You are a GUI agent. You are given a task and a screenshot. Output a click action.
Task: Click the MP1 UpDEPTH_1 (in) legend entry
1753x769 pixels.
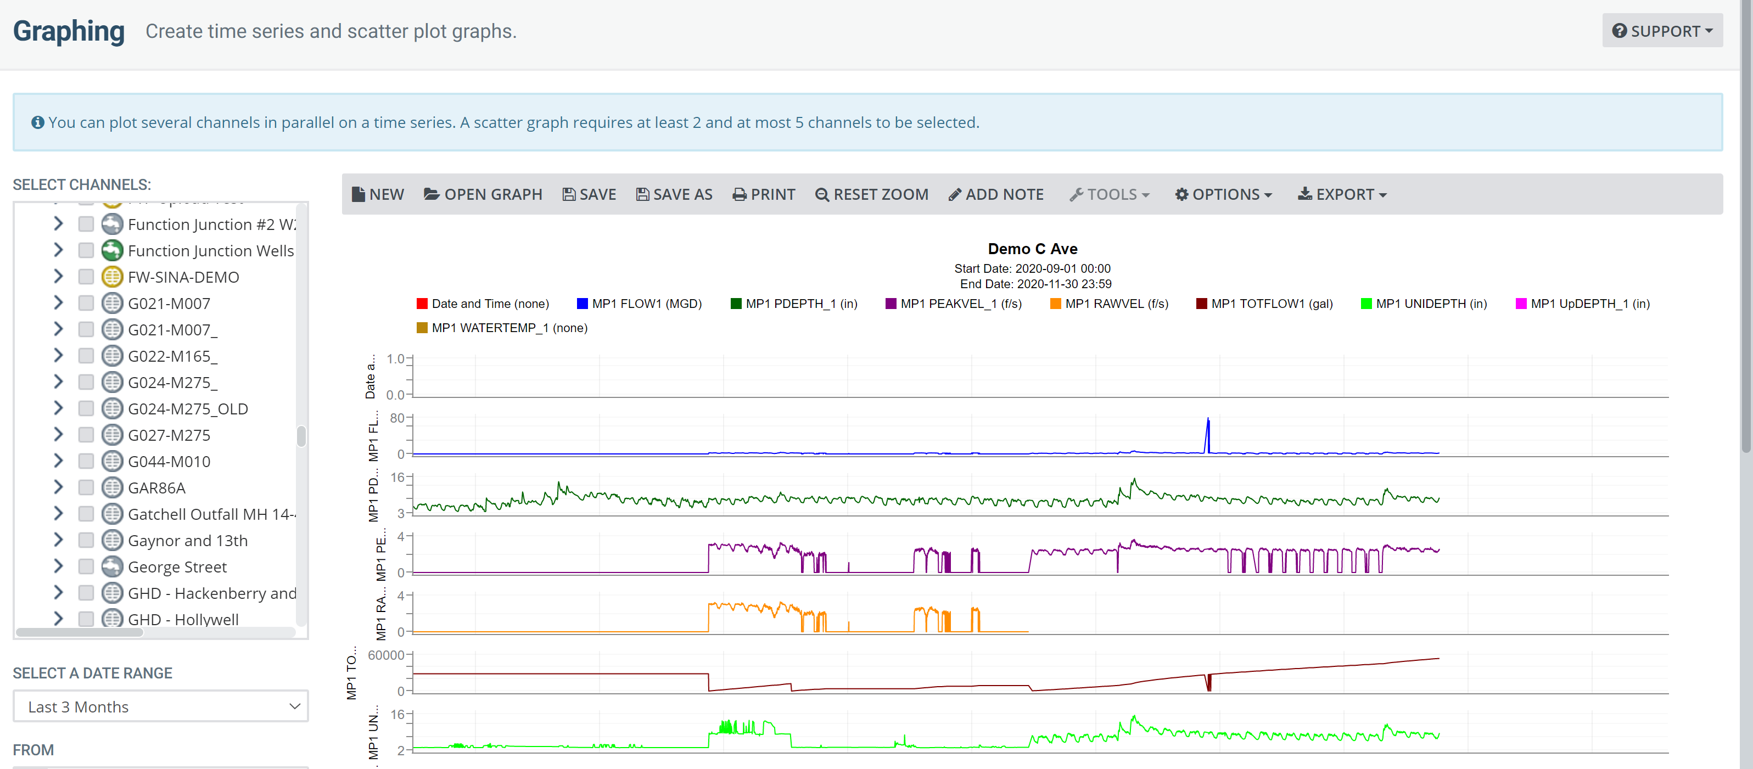coord(1583,304)
